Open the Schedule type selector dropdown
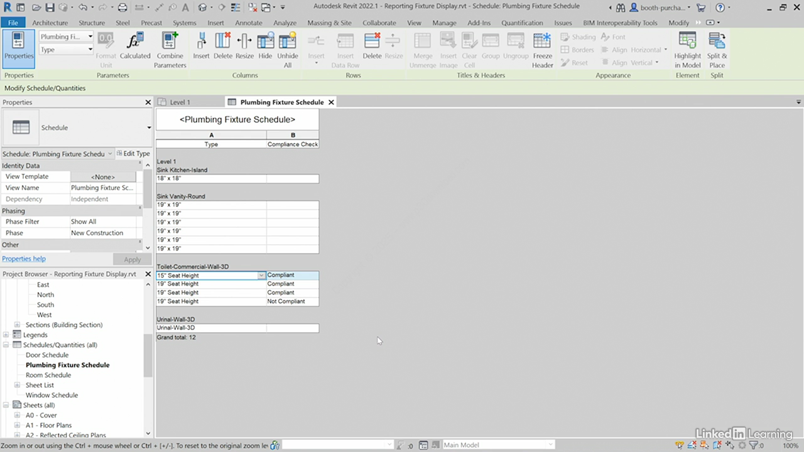This screenshot has width=804, height=452. pyautogui.click(x=149, y=127)
